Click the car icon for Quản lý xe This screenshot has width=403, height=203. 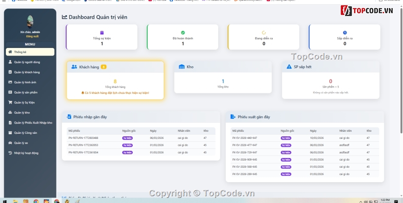coord(10,143)
